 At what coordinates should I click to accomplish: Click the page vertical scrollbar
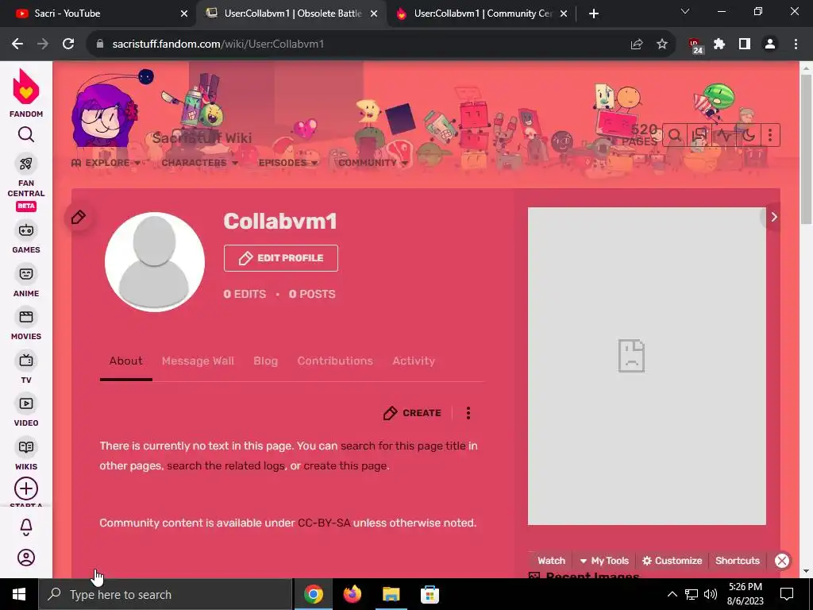[806, 150]
